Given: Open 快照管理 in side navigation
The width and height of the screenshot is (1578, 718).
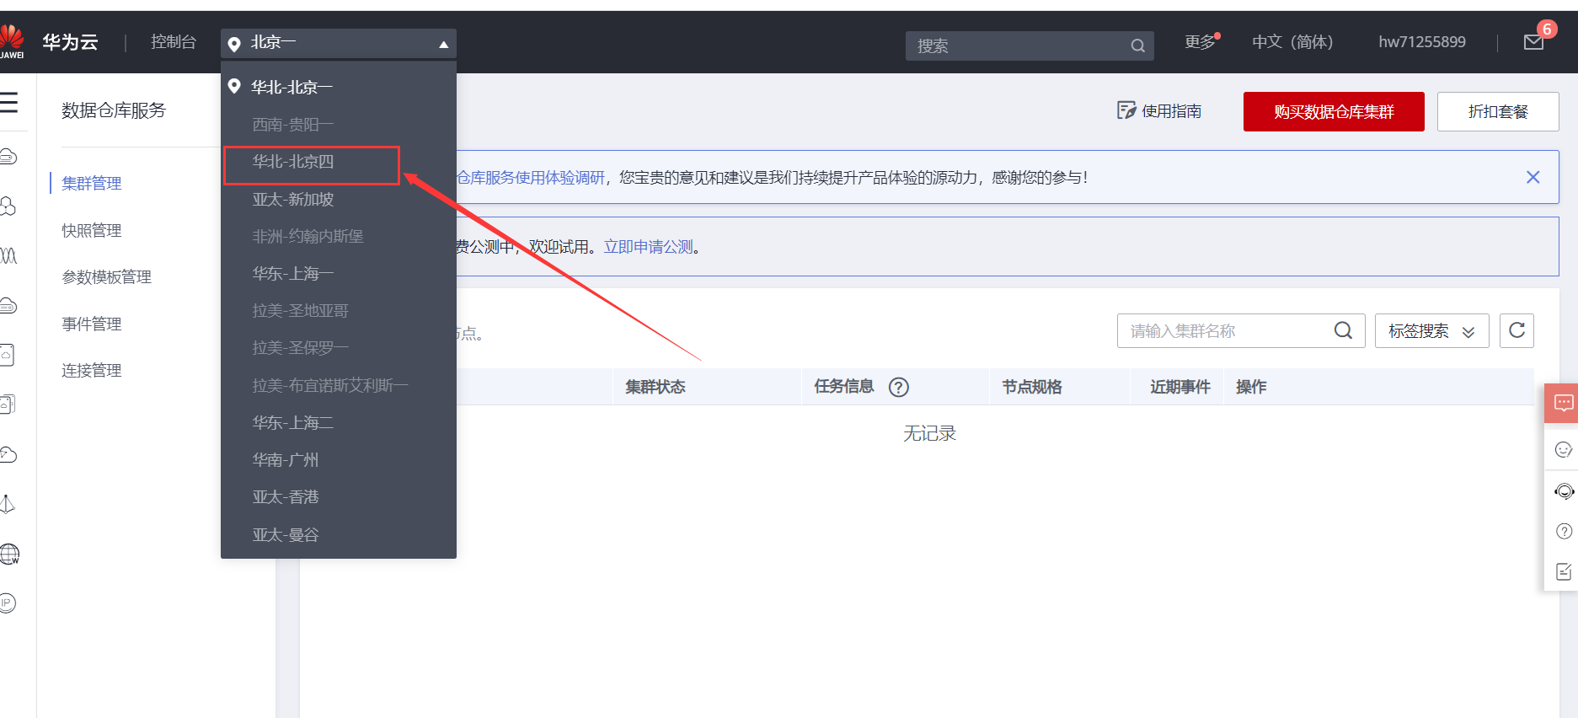Looking at the screenshot, I should (92, 230).
